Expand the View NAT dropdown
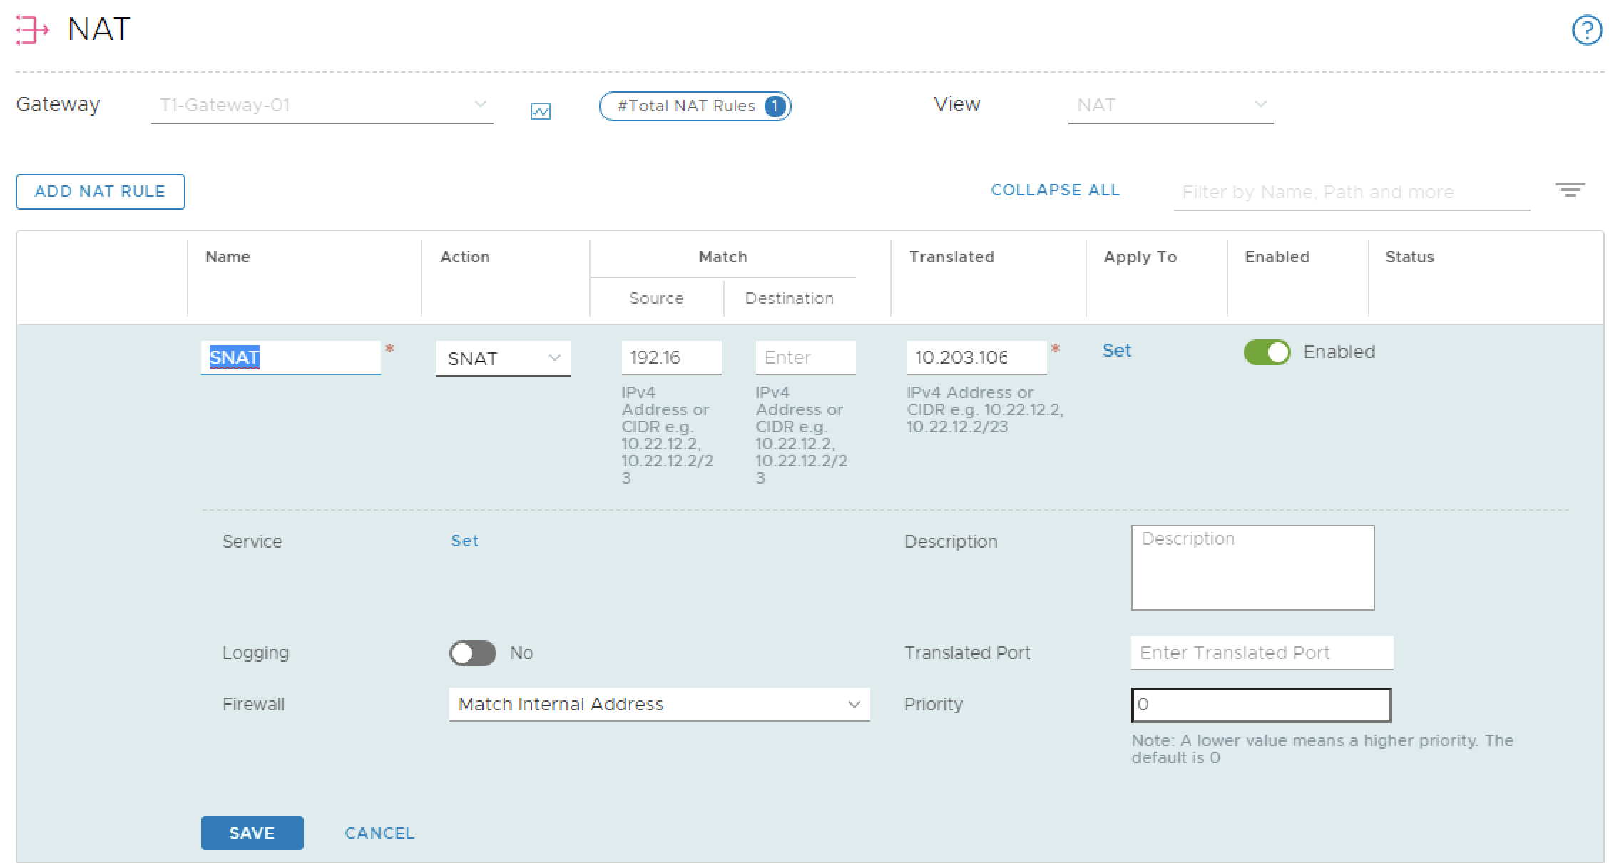Viewport: 1619px width, 863px height. pos(1170,106)
